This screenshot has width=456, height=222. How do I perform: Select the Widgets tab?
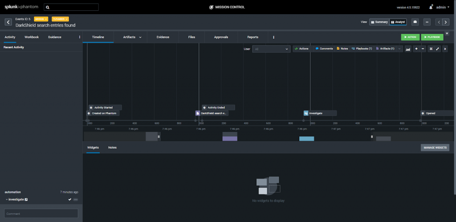(93, 147)
